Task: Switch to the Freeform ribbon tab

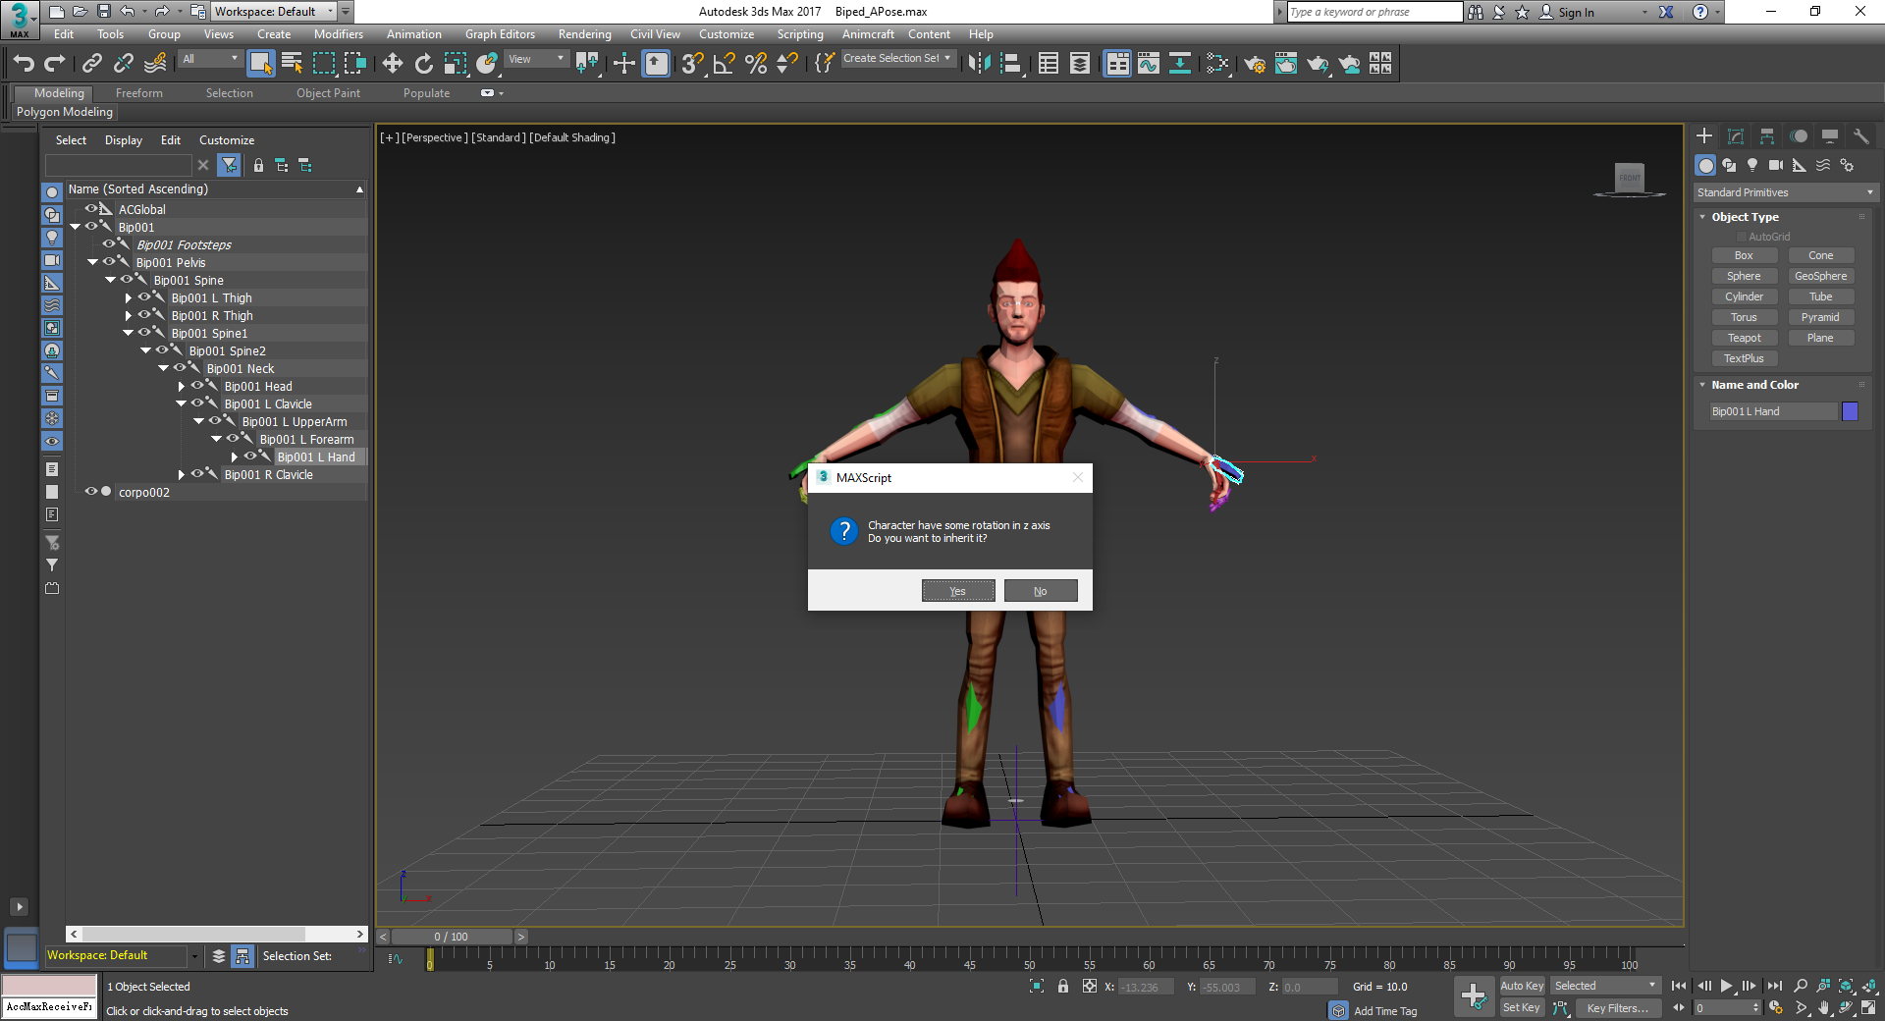Action: click(x=138, y=93)
